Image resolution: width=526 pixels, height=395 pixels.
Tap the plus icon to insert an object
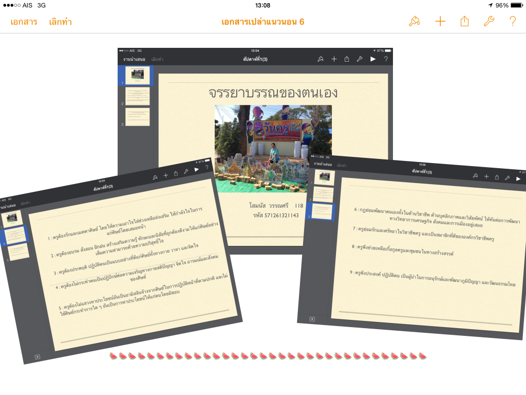[x=440, y=22]
